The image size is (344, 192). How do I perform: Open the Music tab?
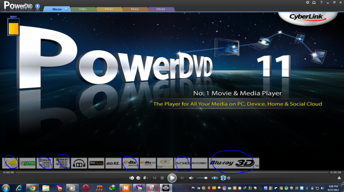click(x=135, y=9)
